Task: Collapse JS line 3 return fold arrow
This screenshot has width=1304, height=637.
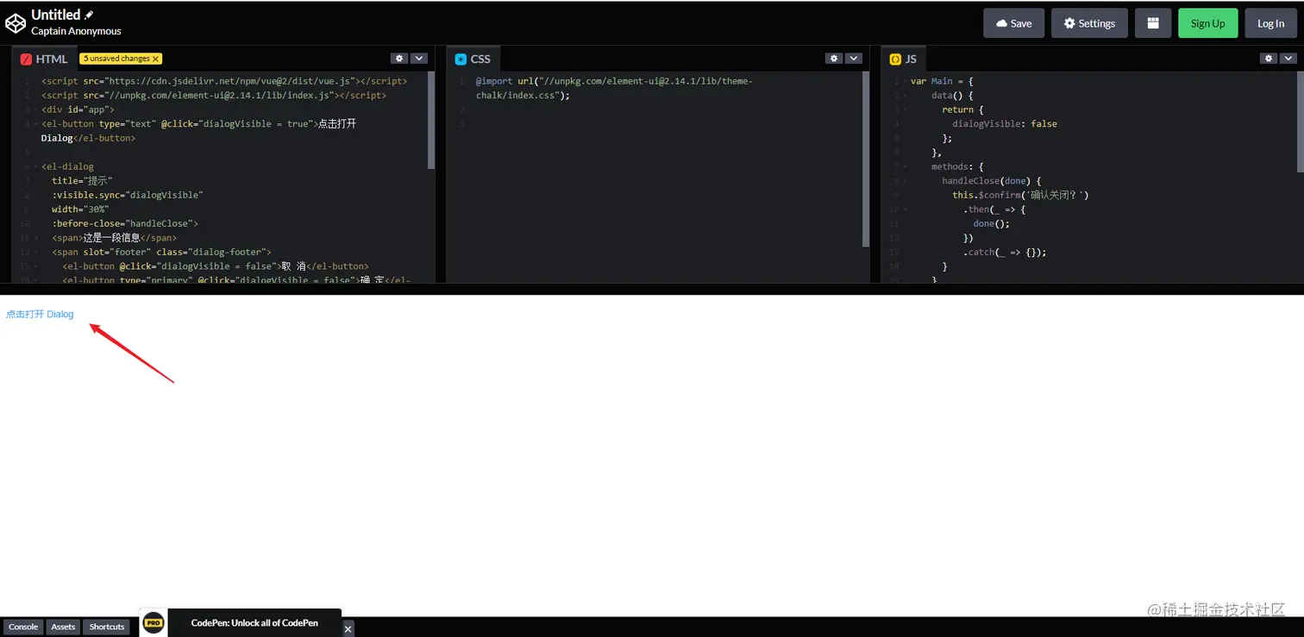Action: [905, 109]
